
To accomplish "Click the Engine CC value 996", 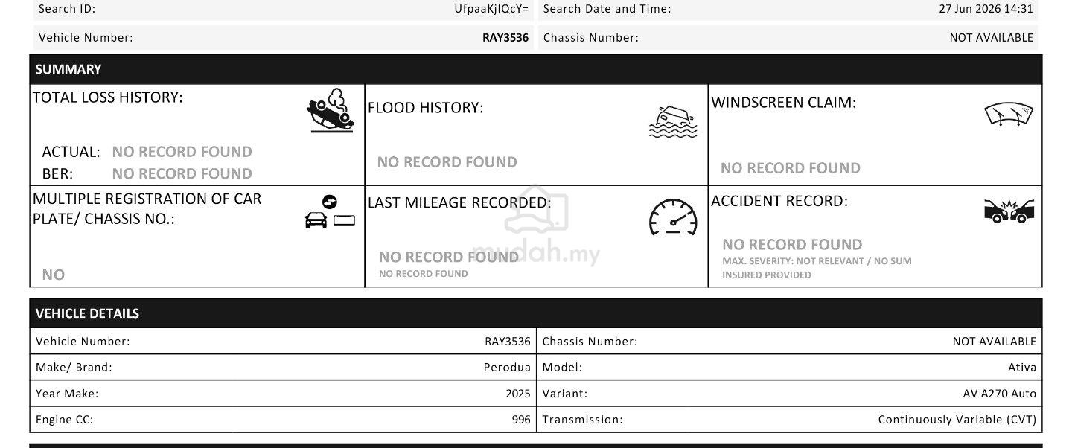I will point(521,420).
